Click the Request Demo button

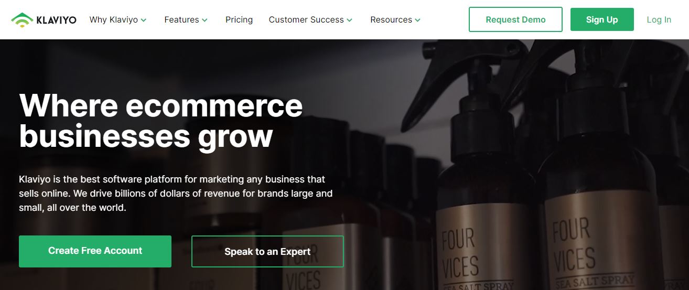(x=515, y=19)
